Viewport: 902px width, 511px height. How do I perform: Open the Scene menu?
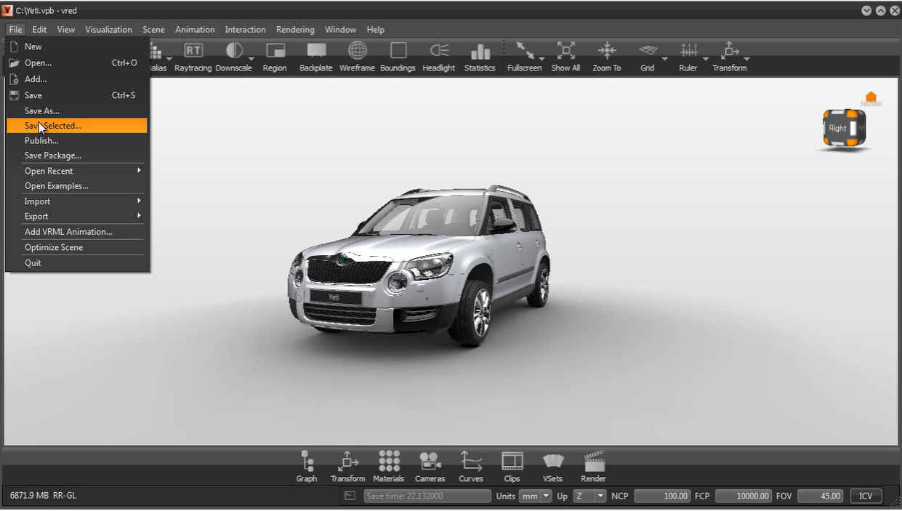point(153,30)
